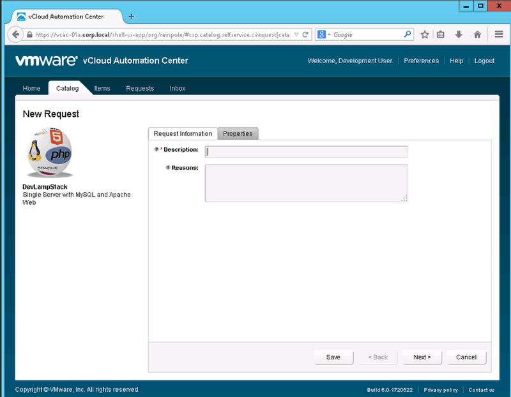This screenshot has height=397, width=511.
Task: Click the "DevLampStack" item name
Action: tap(45, 187)
